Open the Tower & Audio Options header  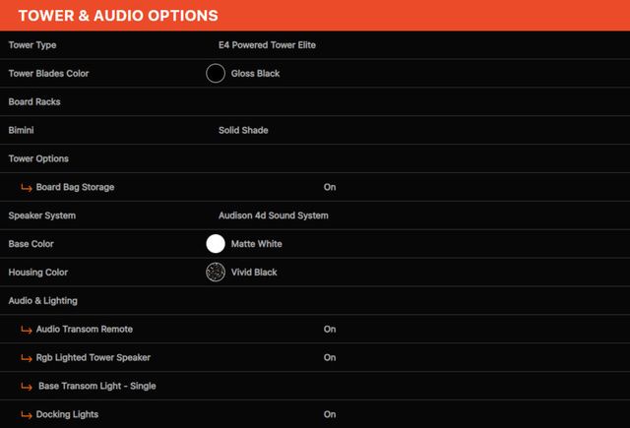point(315,16)
